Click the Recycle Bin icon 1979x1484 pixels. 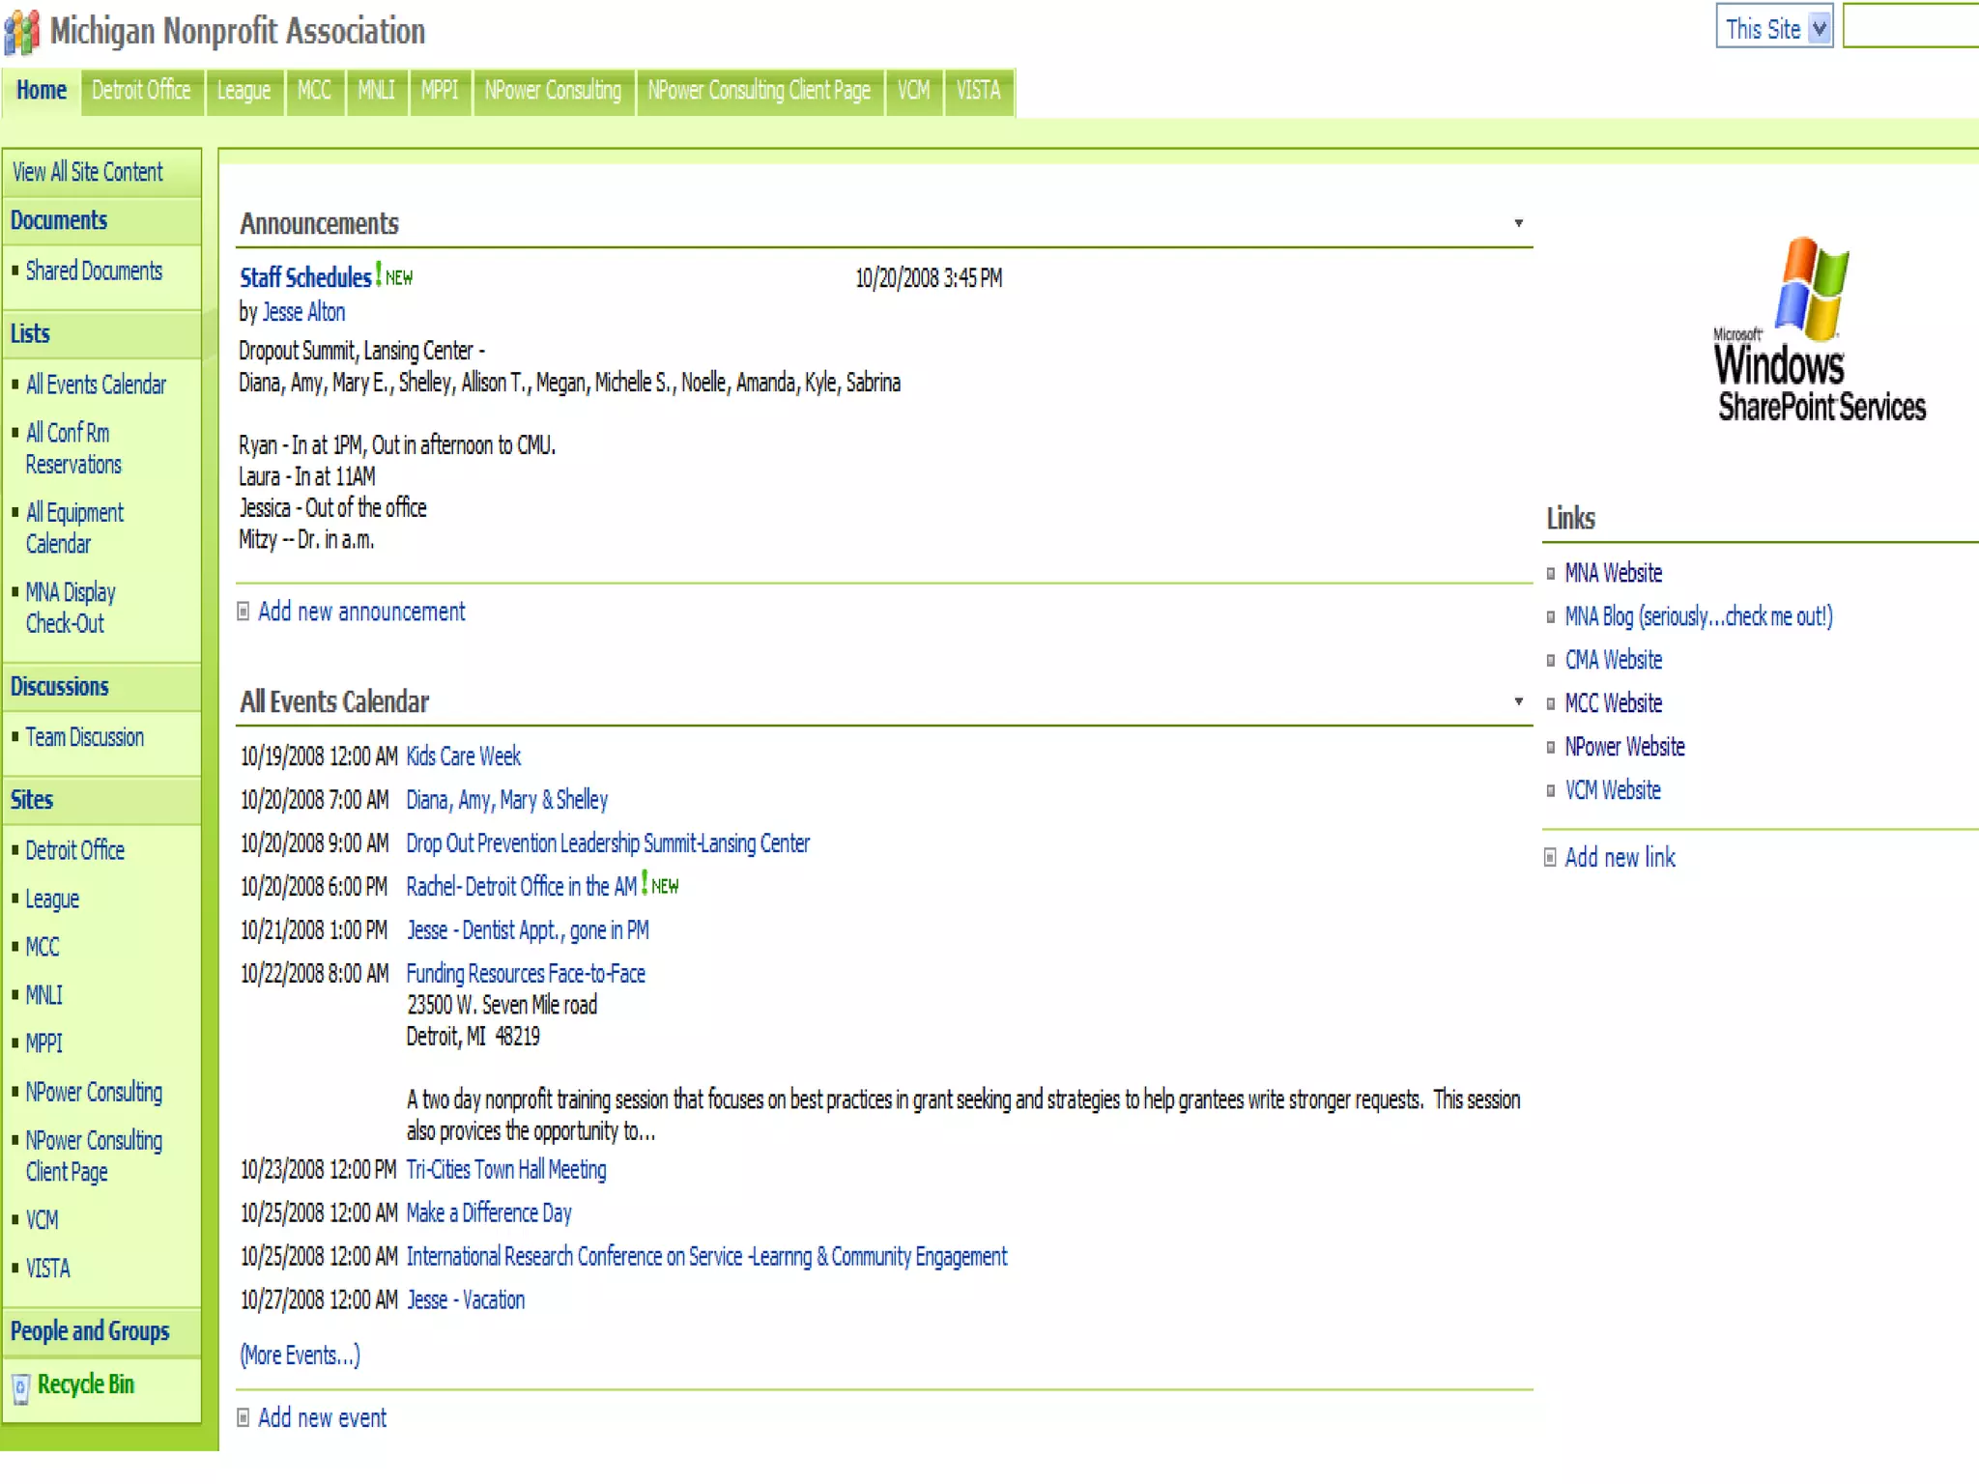click(20, 1388)
